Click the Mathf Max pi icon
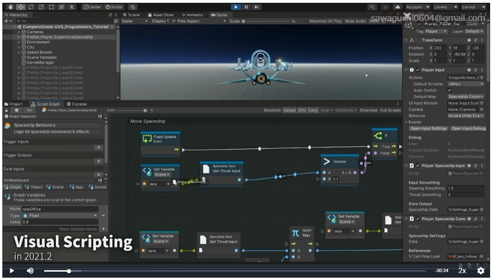Screen dimensions: 492x280 click(x=295, y=233)
